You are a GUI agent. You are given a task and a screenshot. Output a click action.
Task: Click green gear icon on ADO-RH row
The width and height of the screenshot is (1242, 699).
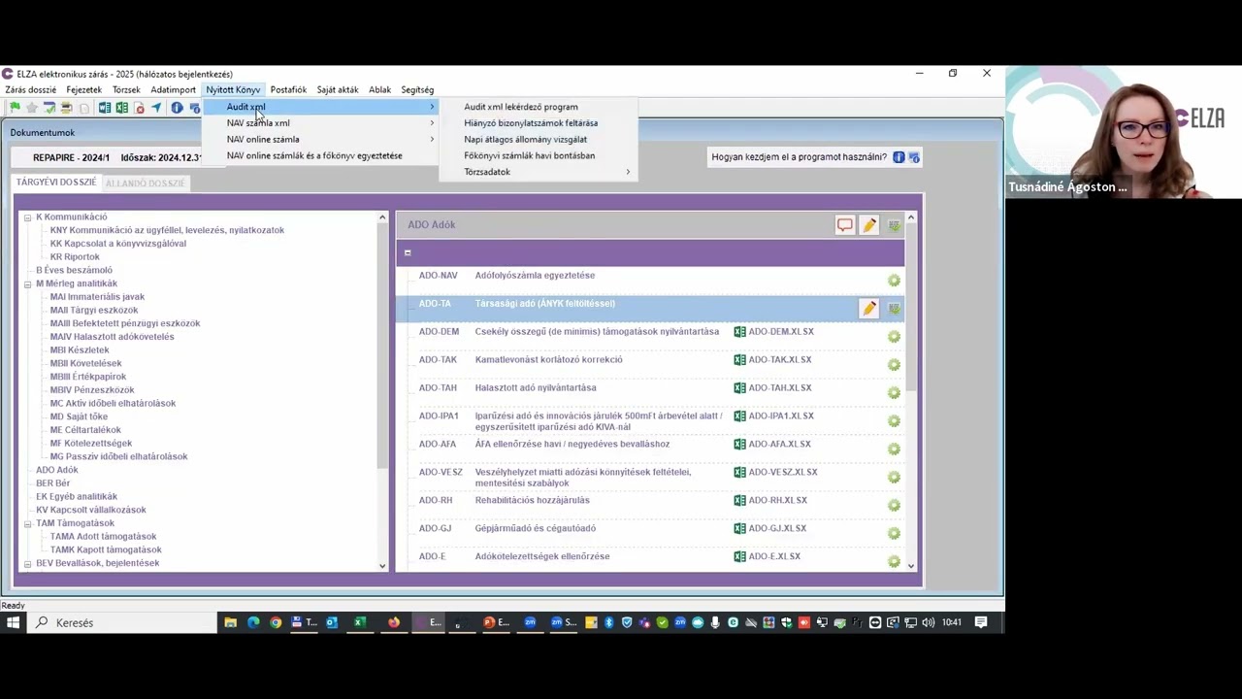tap(895, 506)
